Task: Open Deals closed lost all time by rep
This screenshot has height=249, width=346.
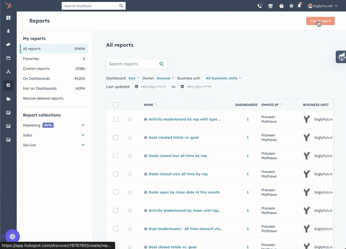Action: pyautogui.click(x=178, y=156)
